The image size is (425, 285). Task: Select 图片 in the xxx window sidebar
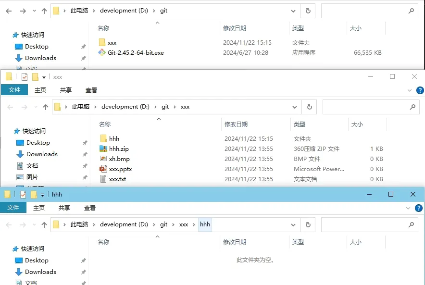pos(32,177)
